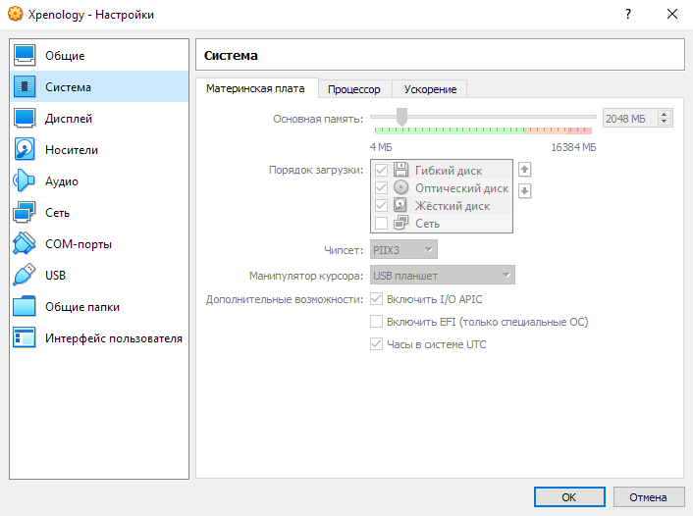Enable Сеть boot checkbox
This screenshot has height=516, width=693.
(x=381, y=223)
